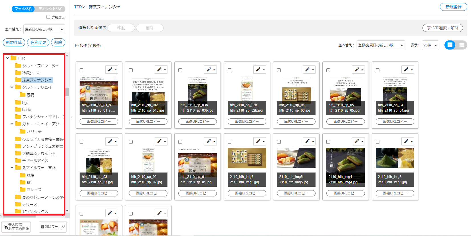
Task: Open folder sort dropdown 更新日の新しい順
Action: (x=44, y=29)
